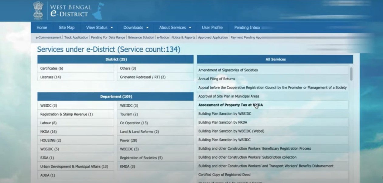Click the District (25) header

[115, 59]
